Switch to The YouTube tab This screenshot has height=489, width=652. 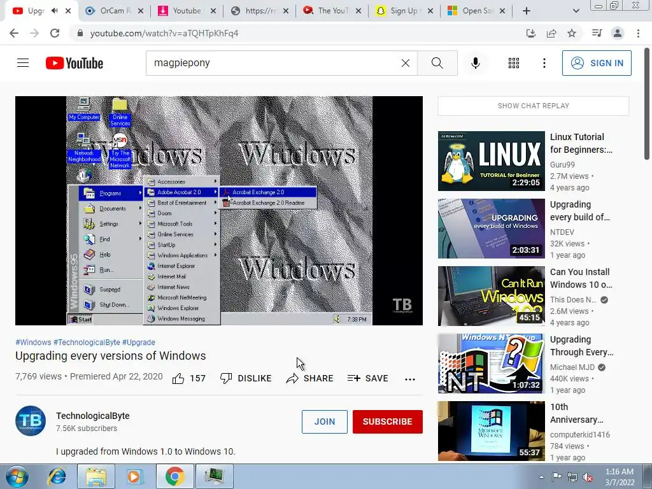pos(332,11)
